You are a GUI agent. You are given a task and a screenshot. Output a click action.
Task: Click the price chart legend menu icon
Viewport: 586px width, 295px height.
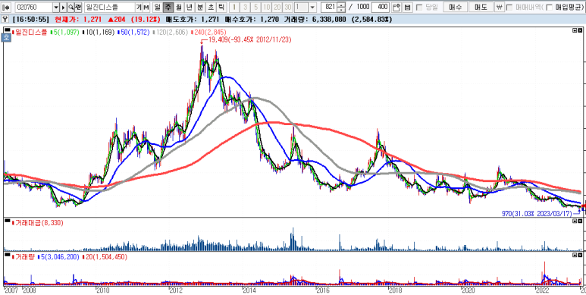[x=8, y=30]
